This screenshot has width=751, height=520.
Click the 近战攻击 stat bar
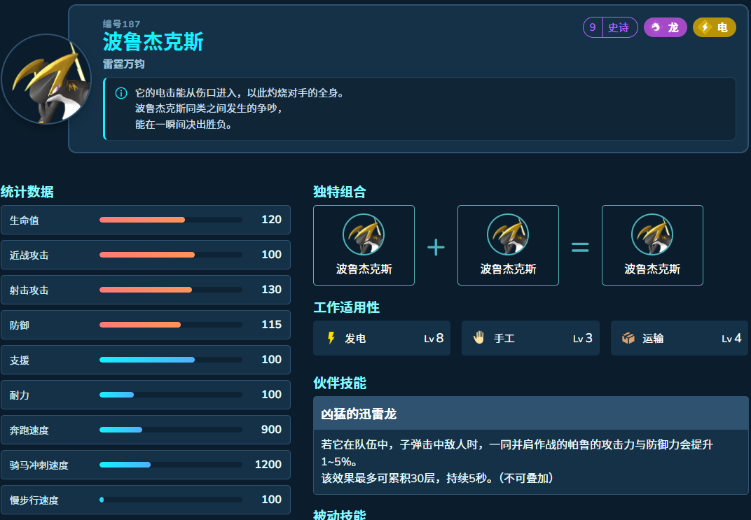[x=171, y=255]
